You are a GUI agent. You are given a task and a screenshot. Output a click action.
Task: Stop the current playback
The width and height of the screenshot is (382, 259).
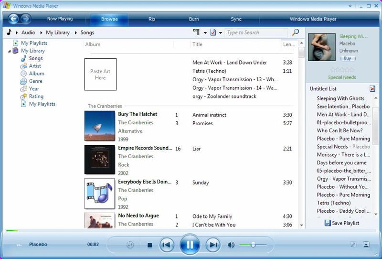tap(149, 245)
